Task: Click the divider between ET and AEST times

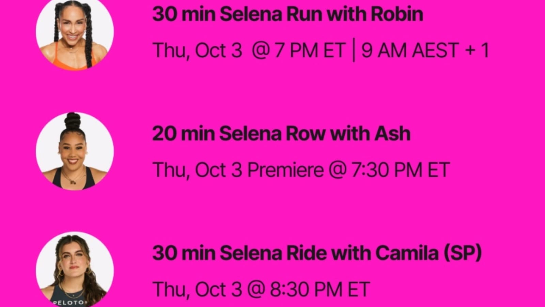Action: pos(354,50)
